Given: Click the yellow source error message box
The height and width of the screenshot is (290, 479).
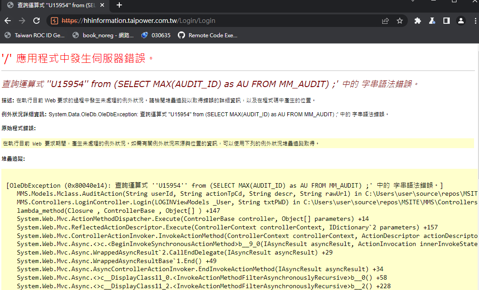Looking at the screenshot, I should click(237, 144).
